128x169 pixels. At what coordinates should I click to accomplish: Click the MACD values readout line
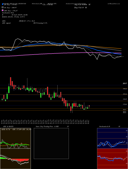pyautogui.click(x=14, y=17)
